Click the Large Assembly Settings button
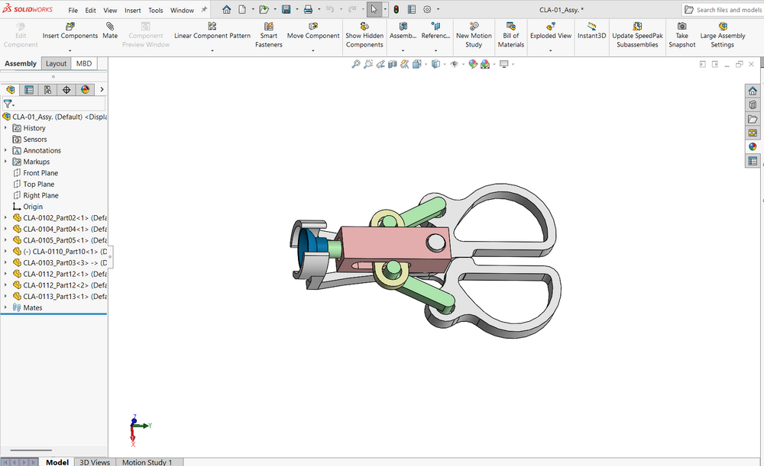Viewport: 764px width, 466px height. pyautogui.click(x=723, y=35)
